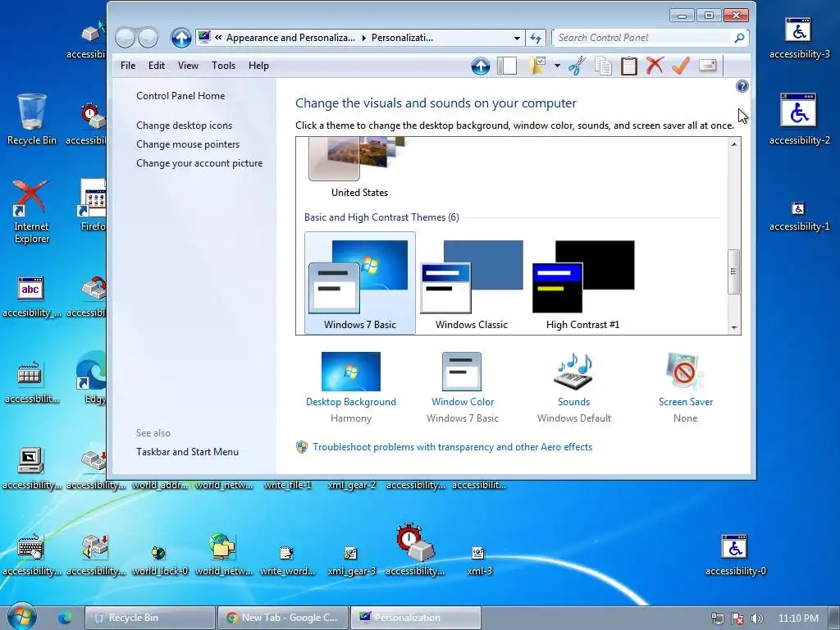Click the Copy toolbar icon

point(603,66)
